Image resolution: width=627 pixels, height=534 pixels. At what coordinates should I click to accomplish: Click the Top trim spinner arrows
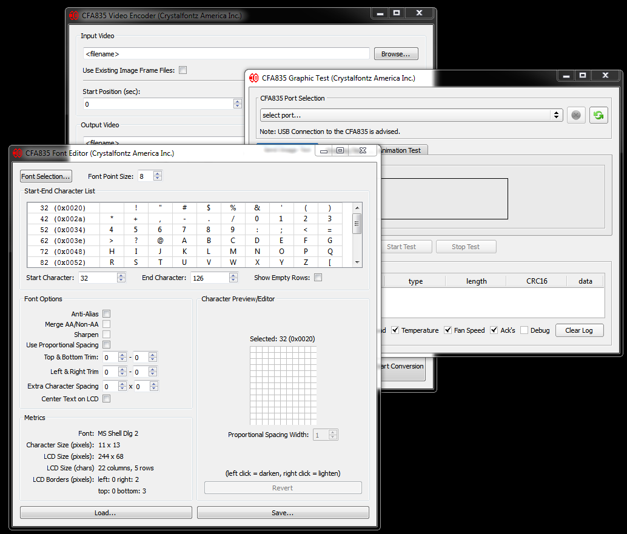pos(122,357)
